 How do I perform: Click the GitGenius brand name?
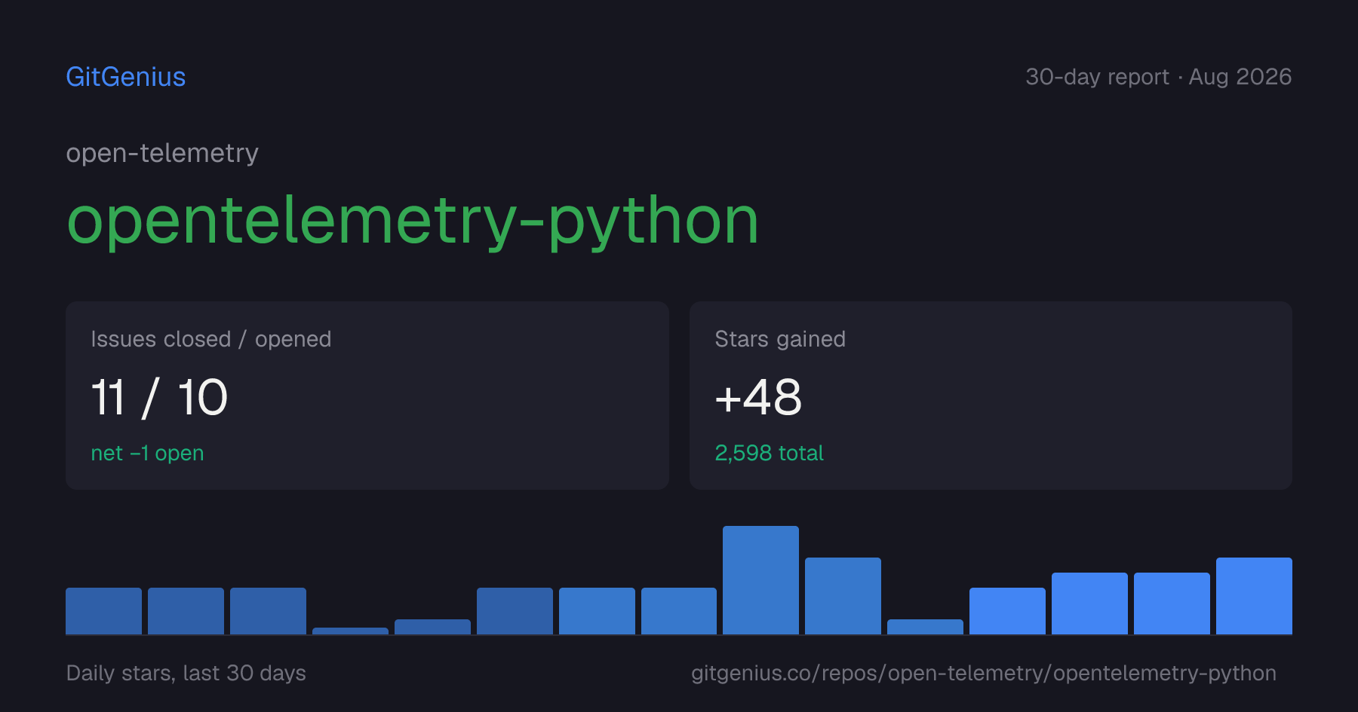coord(126,77)
